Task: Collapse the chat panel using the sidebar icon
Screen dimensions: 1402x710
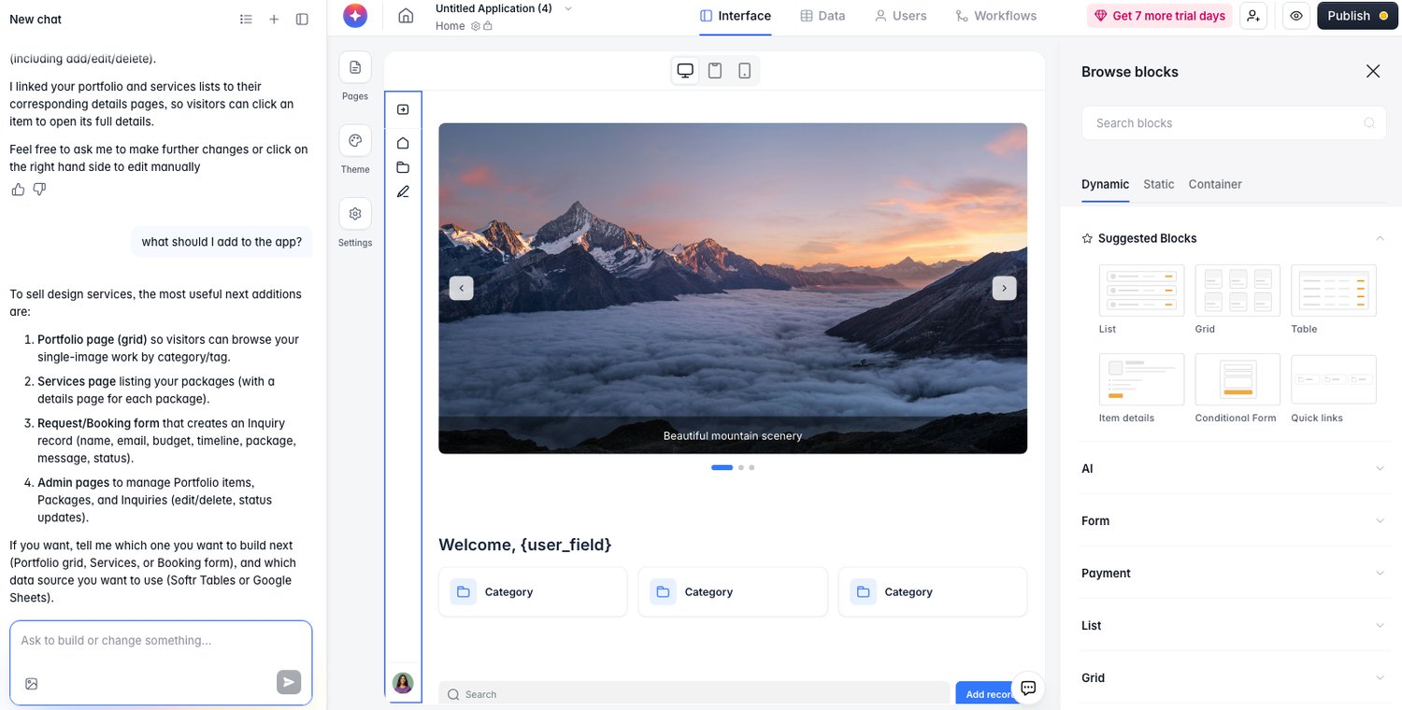Action: [x=302, y=19]
